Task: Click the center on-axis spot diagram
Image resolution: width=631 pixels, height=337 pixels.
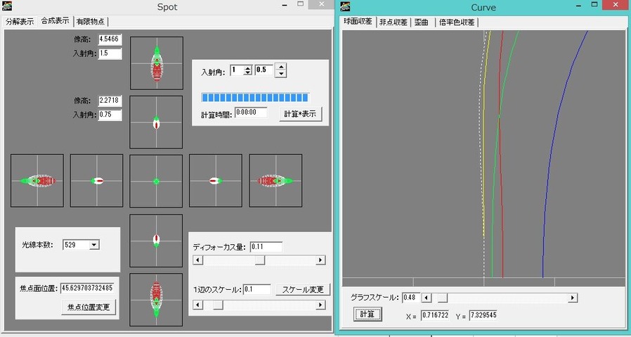Action: (156, 181)
